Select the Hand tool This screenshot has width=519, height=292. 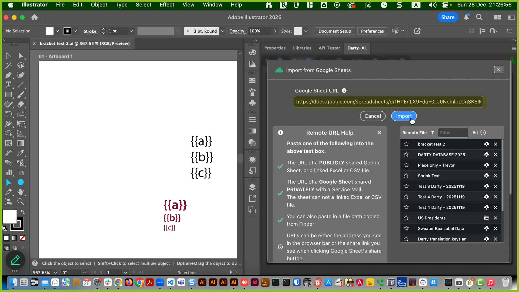[x=21, y=192]
